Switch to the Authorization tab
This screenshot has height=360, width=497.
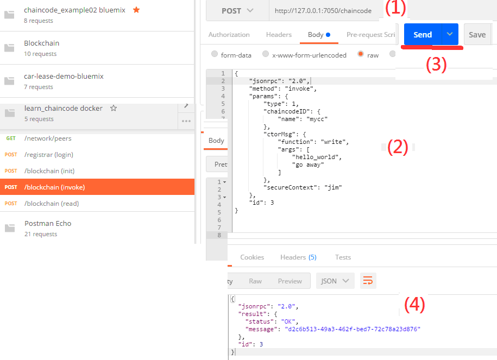coord(229,35)
